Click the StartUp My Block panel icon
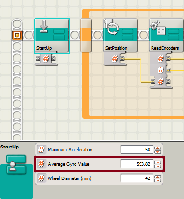The height and width of the screenshot is (199, 184). point(16,164)
